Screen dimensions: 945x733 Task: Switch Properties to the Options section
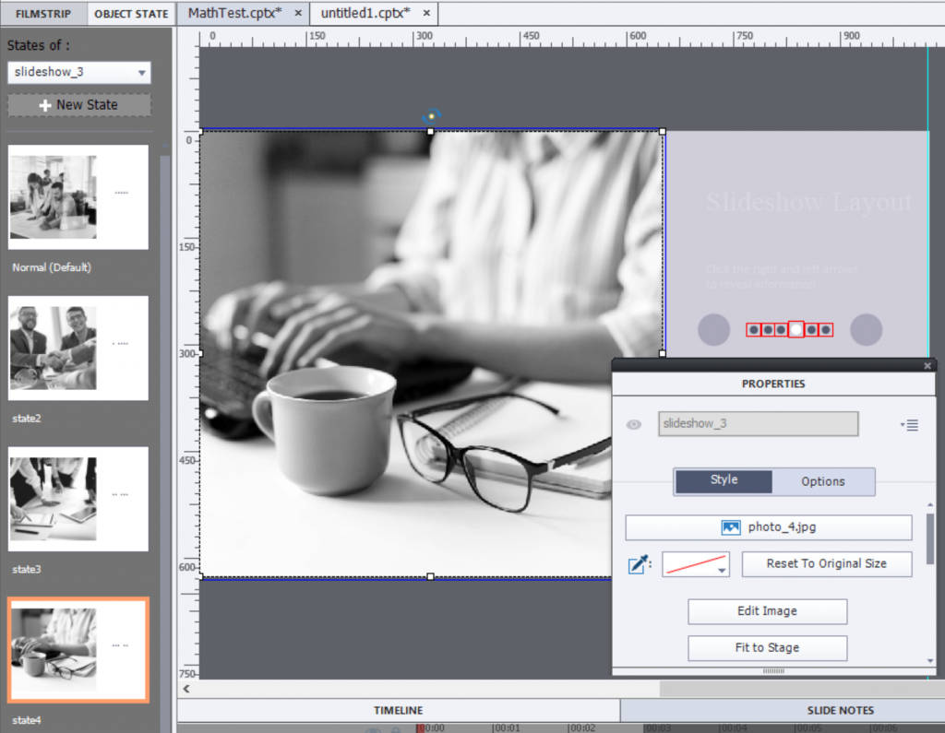[822, 481]
